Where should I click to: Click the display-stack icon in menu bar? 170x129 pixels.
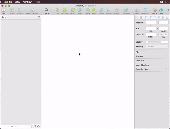click(161, 2)
